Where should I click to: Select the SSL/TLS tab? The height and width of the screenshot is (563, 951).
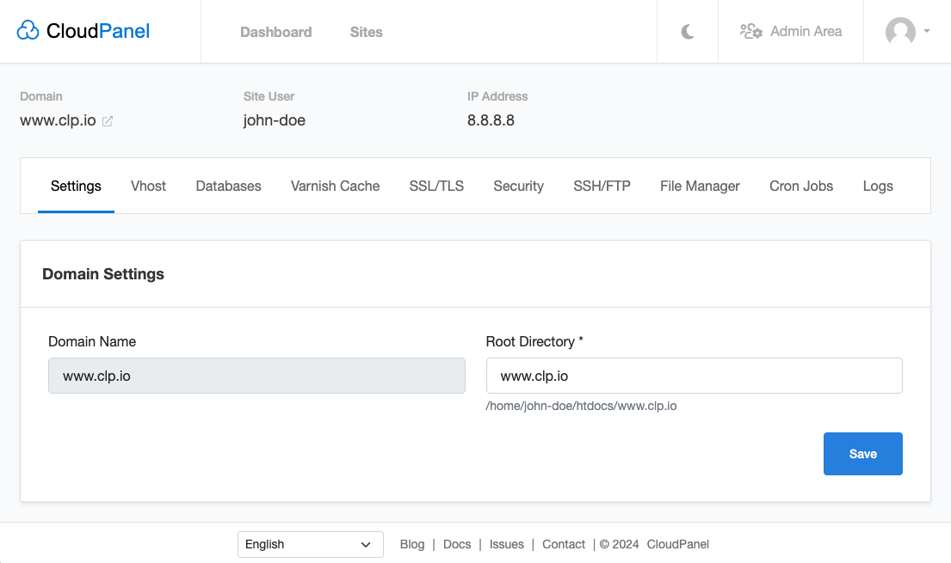click(436, 186)
